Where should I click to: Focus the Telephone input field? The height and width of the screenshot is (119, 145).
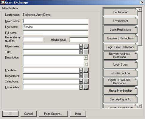pyautogui.click(x=51, y=81)
